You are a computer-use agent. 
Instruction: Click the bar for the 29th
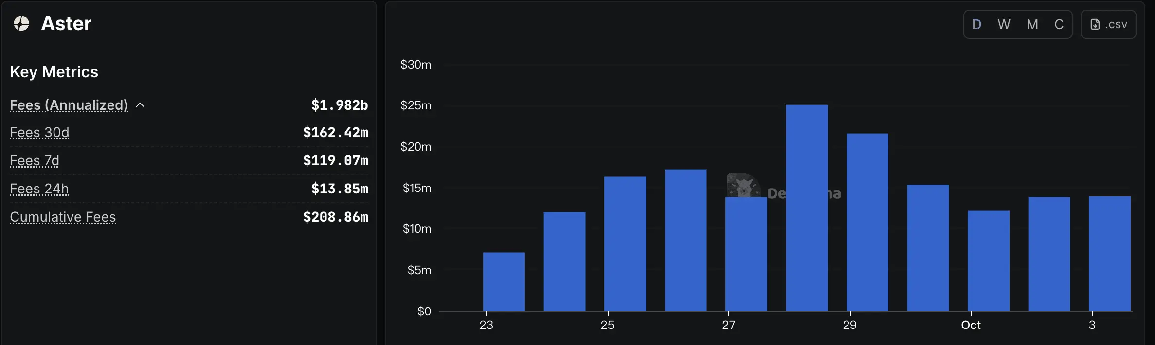point(867,222)
